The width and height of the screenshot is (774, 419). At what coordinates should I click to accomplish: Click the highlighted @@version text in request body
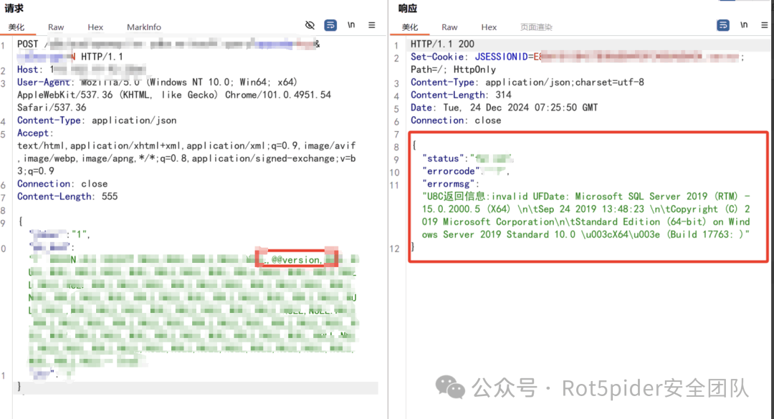[x=296, y=259]
